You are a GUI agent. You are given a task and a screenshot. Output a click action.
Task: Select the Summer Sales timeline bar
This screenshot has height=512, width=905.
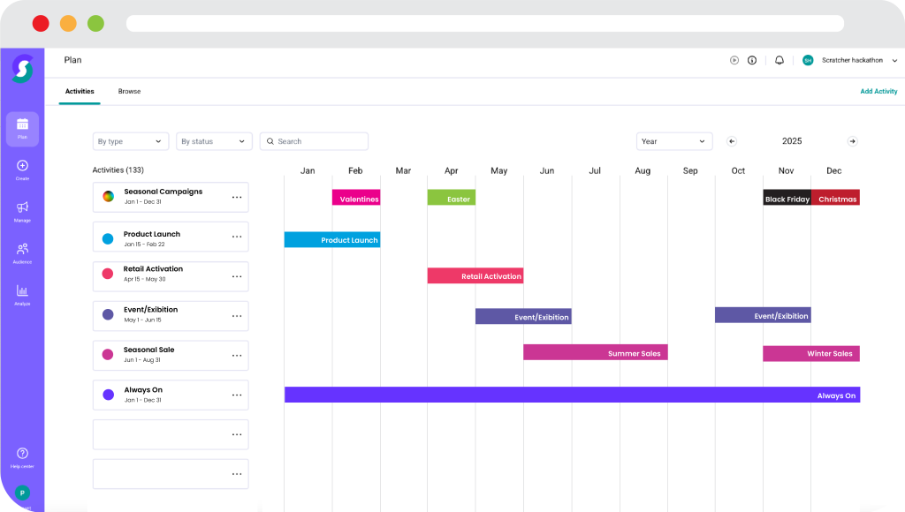(596, 352)
